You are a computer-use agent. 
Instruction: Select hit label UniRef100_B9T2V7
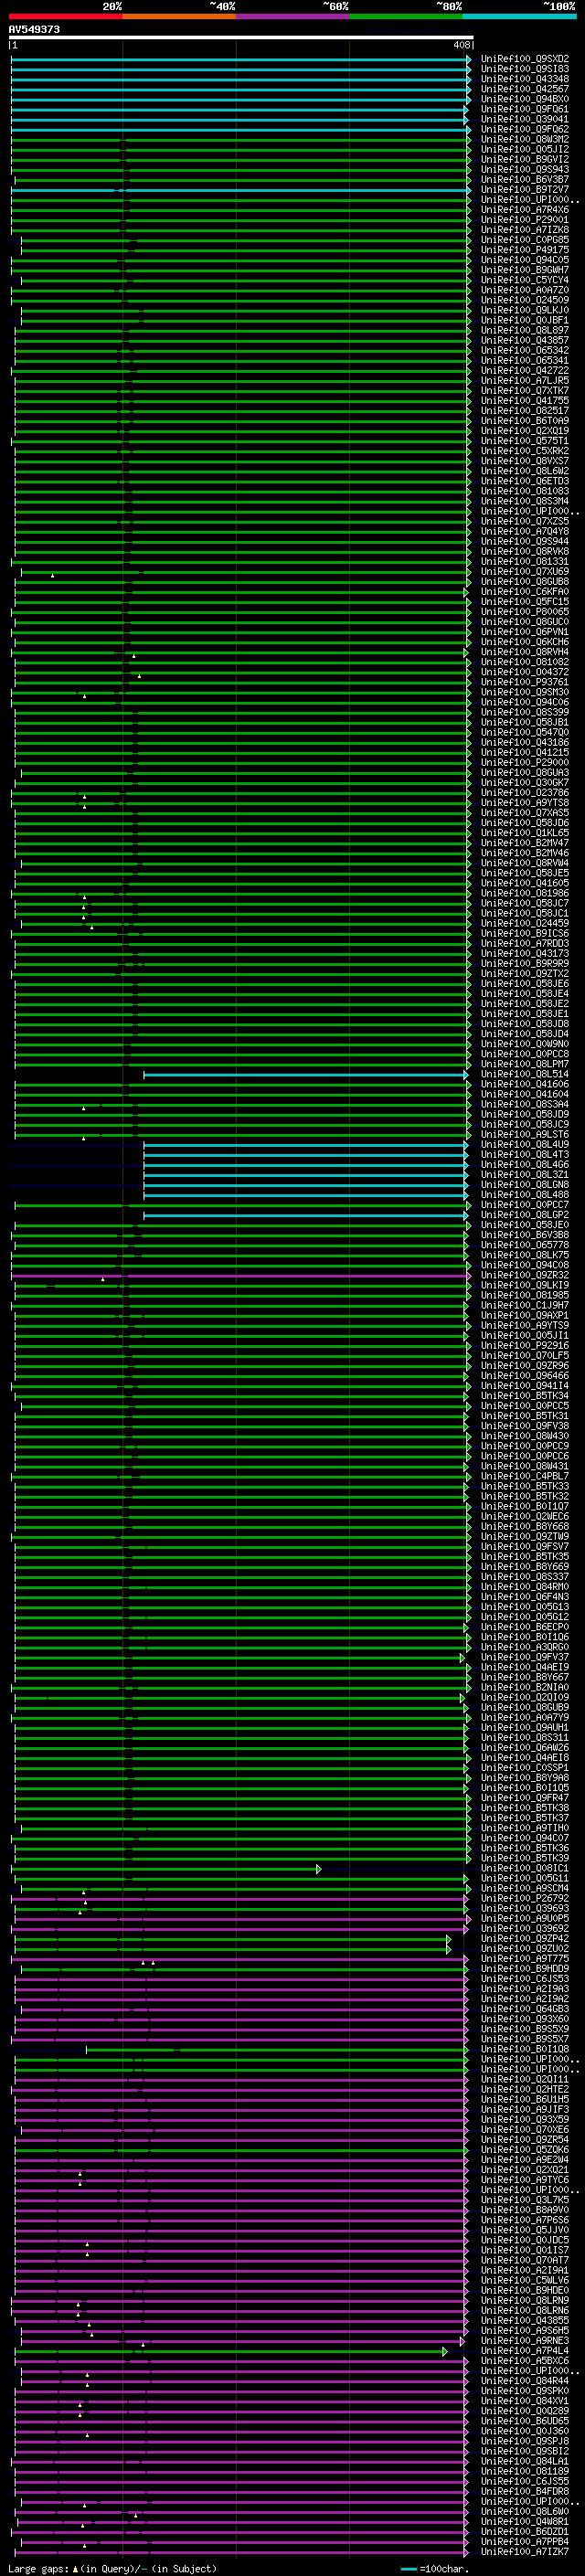tap(525, 189)
